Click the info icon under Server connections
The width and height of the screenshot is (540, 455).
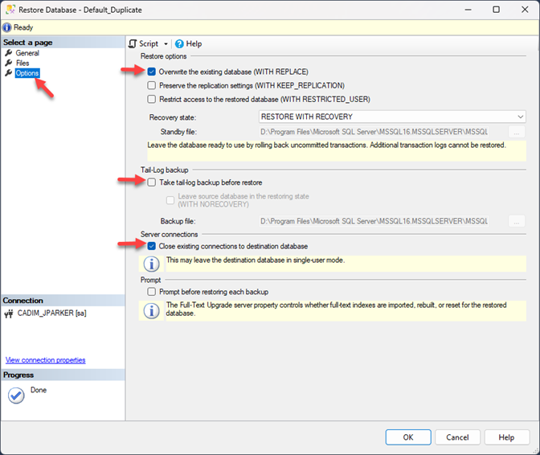click(150, 263)
